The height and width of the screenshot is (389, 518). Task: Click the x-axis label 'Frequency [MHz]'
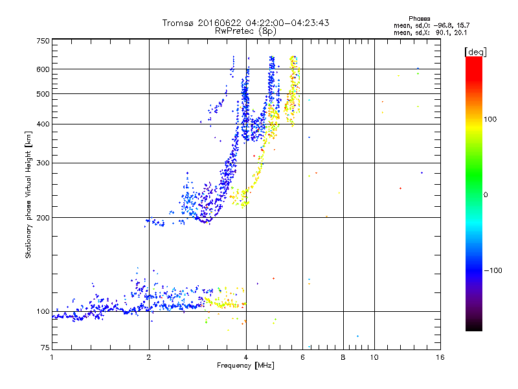click(245, 366)
